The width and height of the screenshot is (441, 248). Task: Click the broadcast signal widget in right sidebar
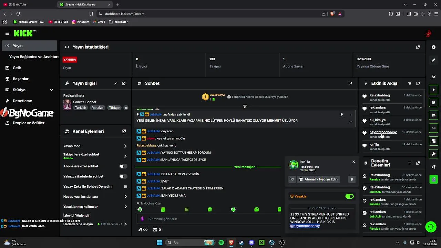(433, 128)
